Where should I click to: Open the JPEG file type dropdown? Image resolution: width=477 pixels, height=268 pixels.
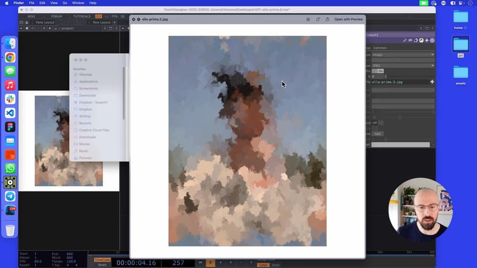click(x=402, y=65)
